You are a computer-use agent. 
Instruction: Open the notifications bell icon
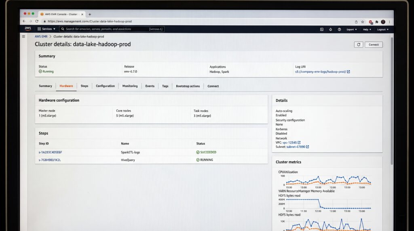pos(330,29)
